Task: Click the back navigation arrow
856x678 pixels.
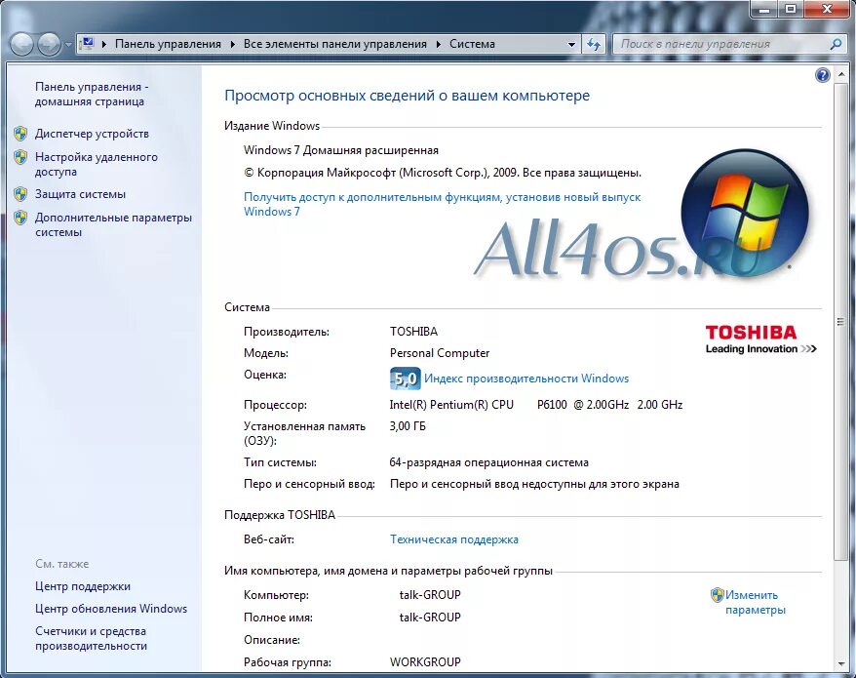Action: (19, 43)
